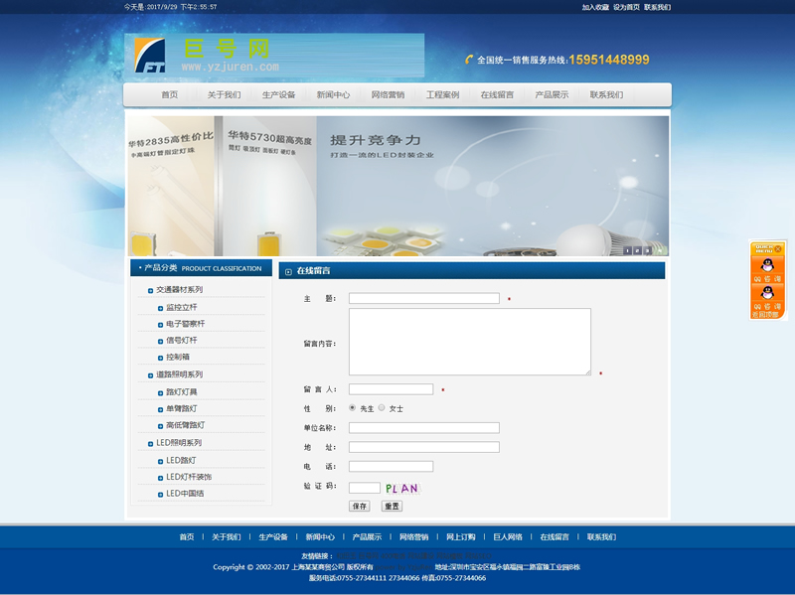The image size is (795, 595).
Task: Expand the 交通器材系列 category
Action: [x=179, y=290]
